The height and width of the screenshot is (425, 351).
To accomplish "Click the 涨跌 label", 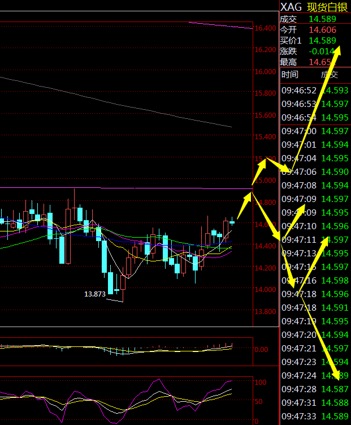I will (288, 51).
